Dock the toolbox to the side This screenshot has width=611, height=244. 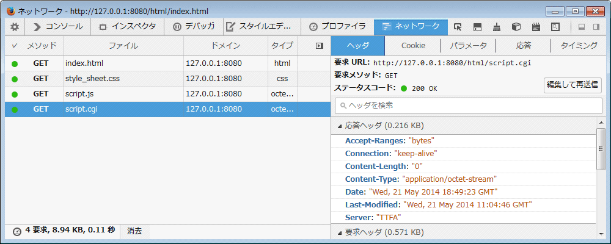(x=598, y=27)
